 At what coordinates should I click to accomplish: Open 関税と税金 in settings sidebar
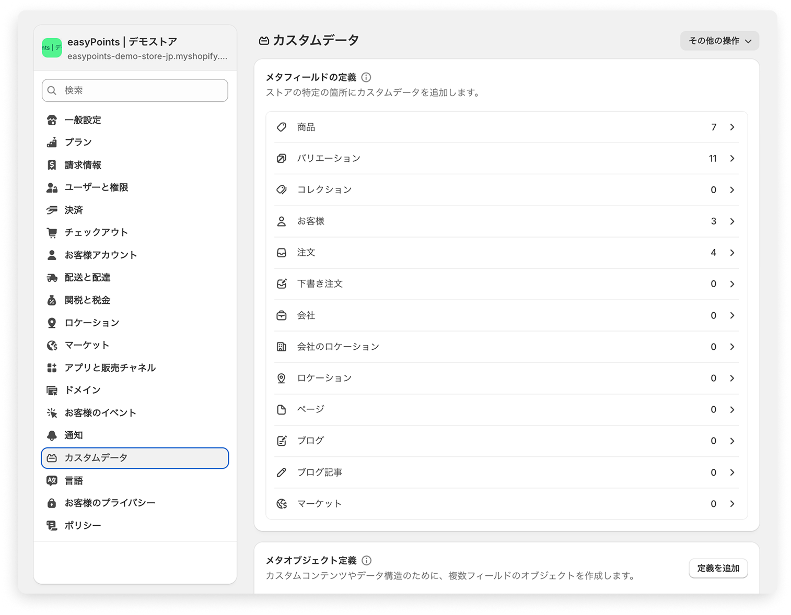coord(135,300)
